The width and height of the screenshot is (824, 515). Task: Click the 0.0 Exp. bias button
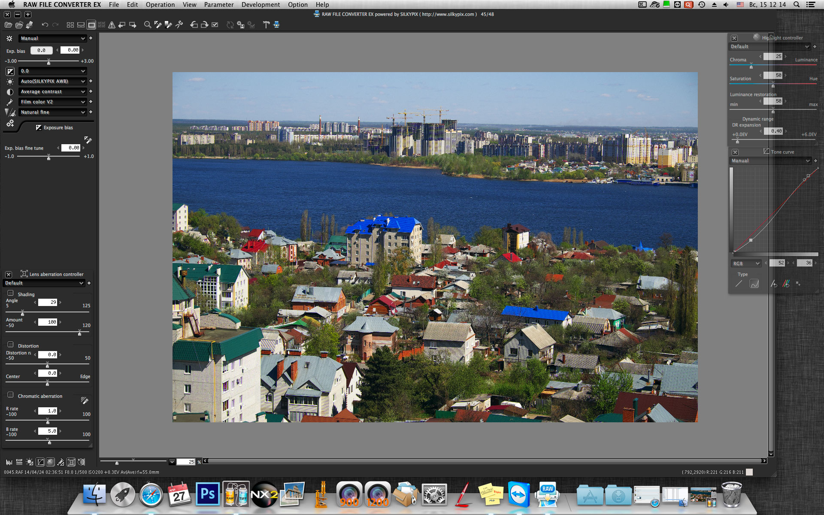[41, 50]
